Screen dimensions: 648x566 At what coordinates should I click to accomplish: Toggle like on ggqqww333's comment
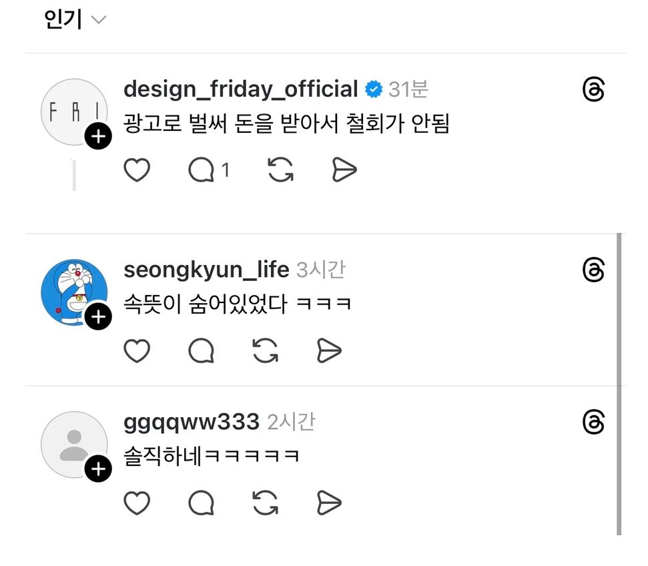tap(137, 504)
